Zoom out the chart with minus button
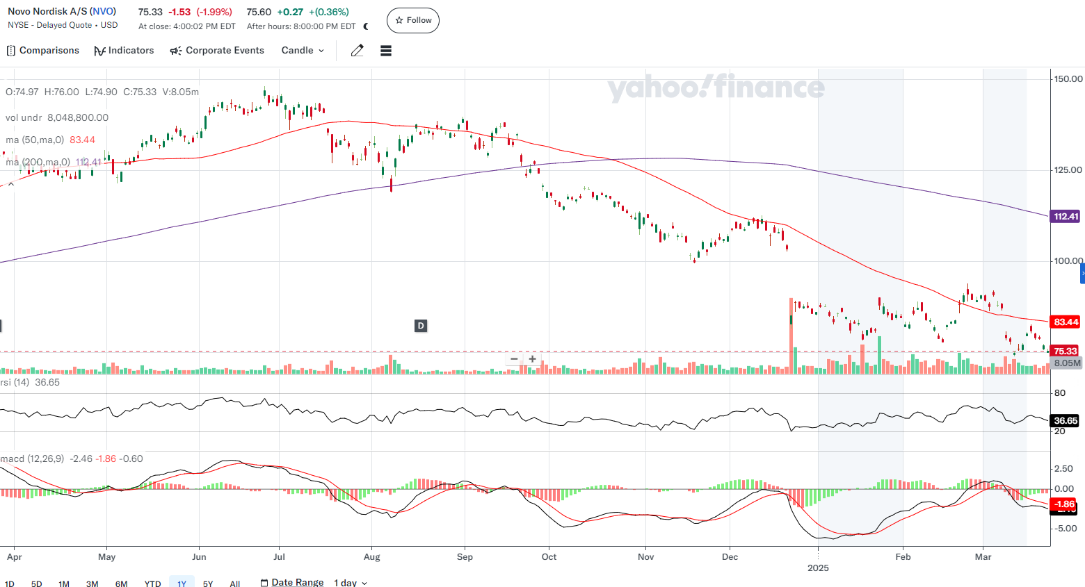Image resolution: width=1085 pixels, height=587 pixels. coord(514,359)
